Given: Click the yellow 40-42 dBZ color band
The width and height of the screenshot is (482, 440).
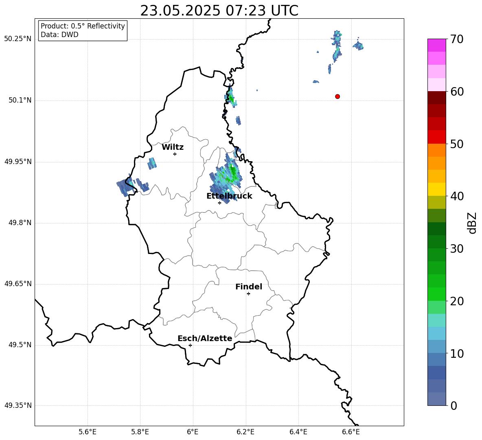Looking at the screenshot, I should [x=436, y=189].
